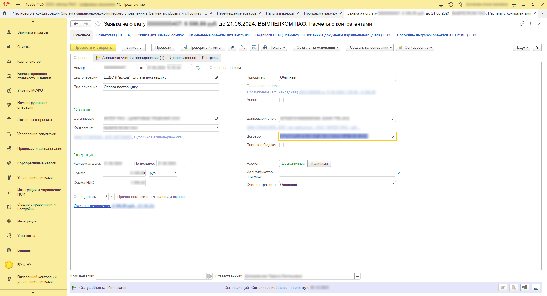Switch to the Контроль tab
The image size is (547, 296).
click(210, 58)
